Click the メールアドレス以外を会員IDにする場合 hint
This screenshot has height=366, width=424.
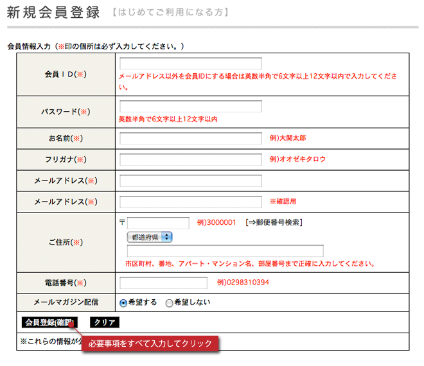258,81
